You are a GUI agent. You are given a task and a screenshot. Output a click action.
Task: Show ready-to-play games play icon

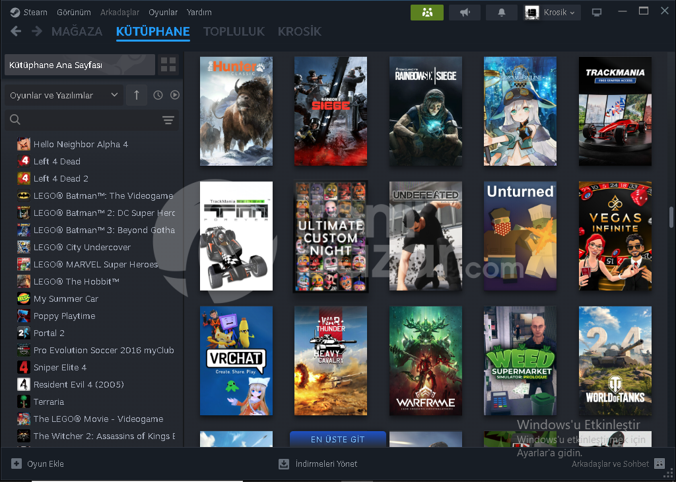(x=174, y=95)
